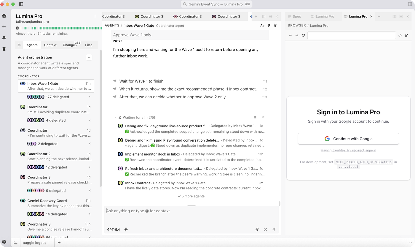Click the conversation scrollbar thumb
Viewport: 415px width, 247px height.
pos(280,204)
